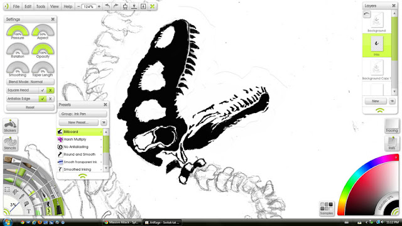Click the export painting icon in toolbar
The width and height of the screenshot is (402, 226).
coord(125,6)
